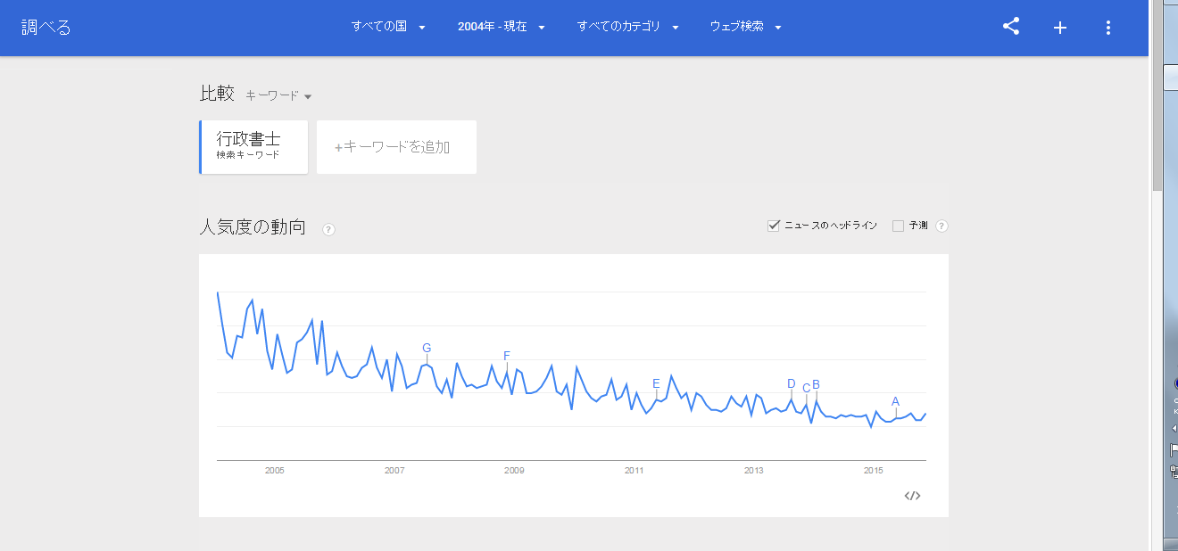Click the 2015 axis label
The height and width of the screenshot is (551, 1178).
coord(873,471)
